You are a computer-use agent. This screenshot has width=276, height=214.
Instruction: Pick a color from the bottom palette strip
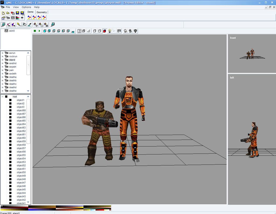(56, 208)
